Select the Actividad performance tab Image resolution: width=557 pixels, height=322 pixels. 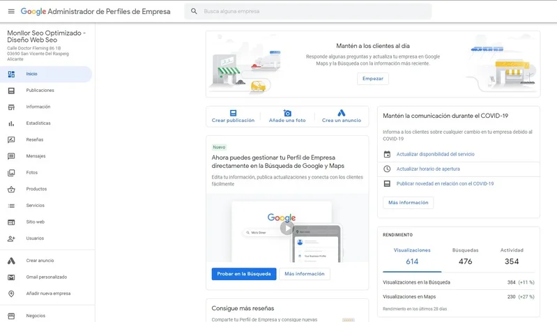(512, 256)
